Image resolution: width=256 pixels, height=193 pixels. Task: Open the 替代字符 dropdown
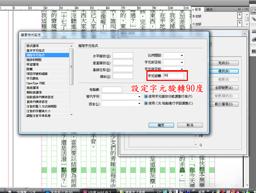tap(121, 97)
